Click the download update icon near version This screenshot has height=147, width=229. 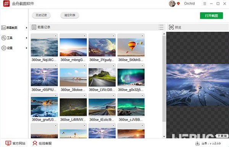(197, 143)
